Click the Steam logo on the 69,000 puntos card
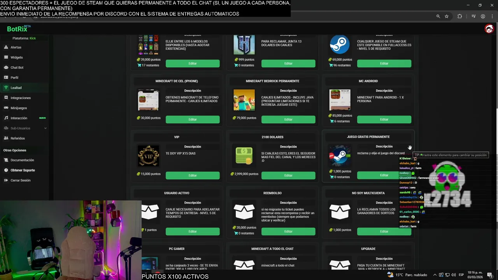The width and height of the screenshot is (498, 280). 340,44
